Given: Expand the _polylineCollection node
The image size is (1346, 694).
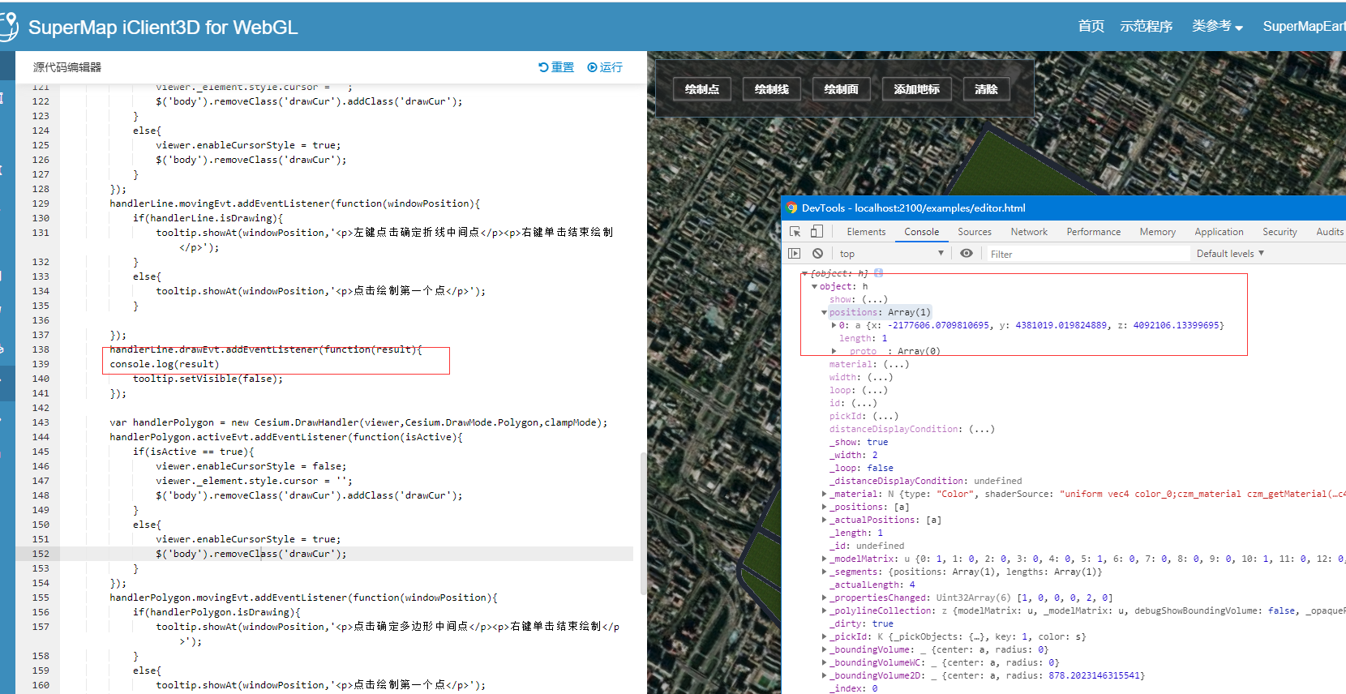Looking at the screenshot, I should pyautogui.click(x=824, y=610).
